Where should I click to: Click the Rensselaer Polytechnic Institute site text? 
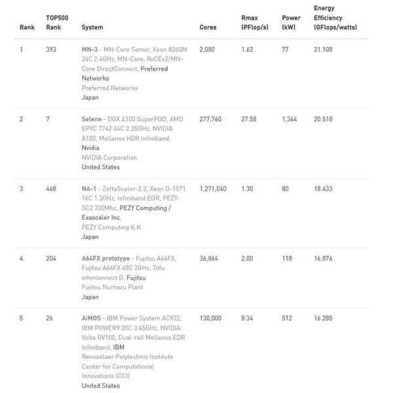point(128,357)
